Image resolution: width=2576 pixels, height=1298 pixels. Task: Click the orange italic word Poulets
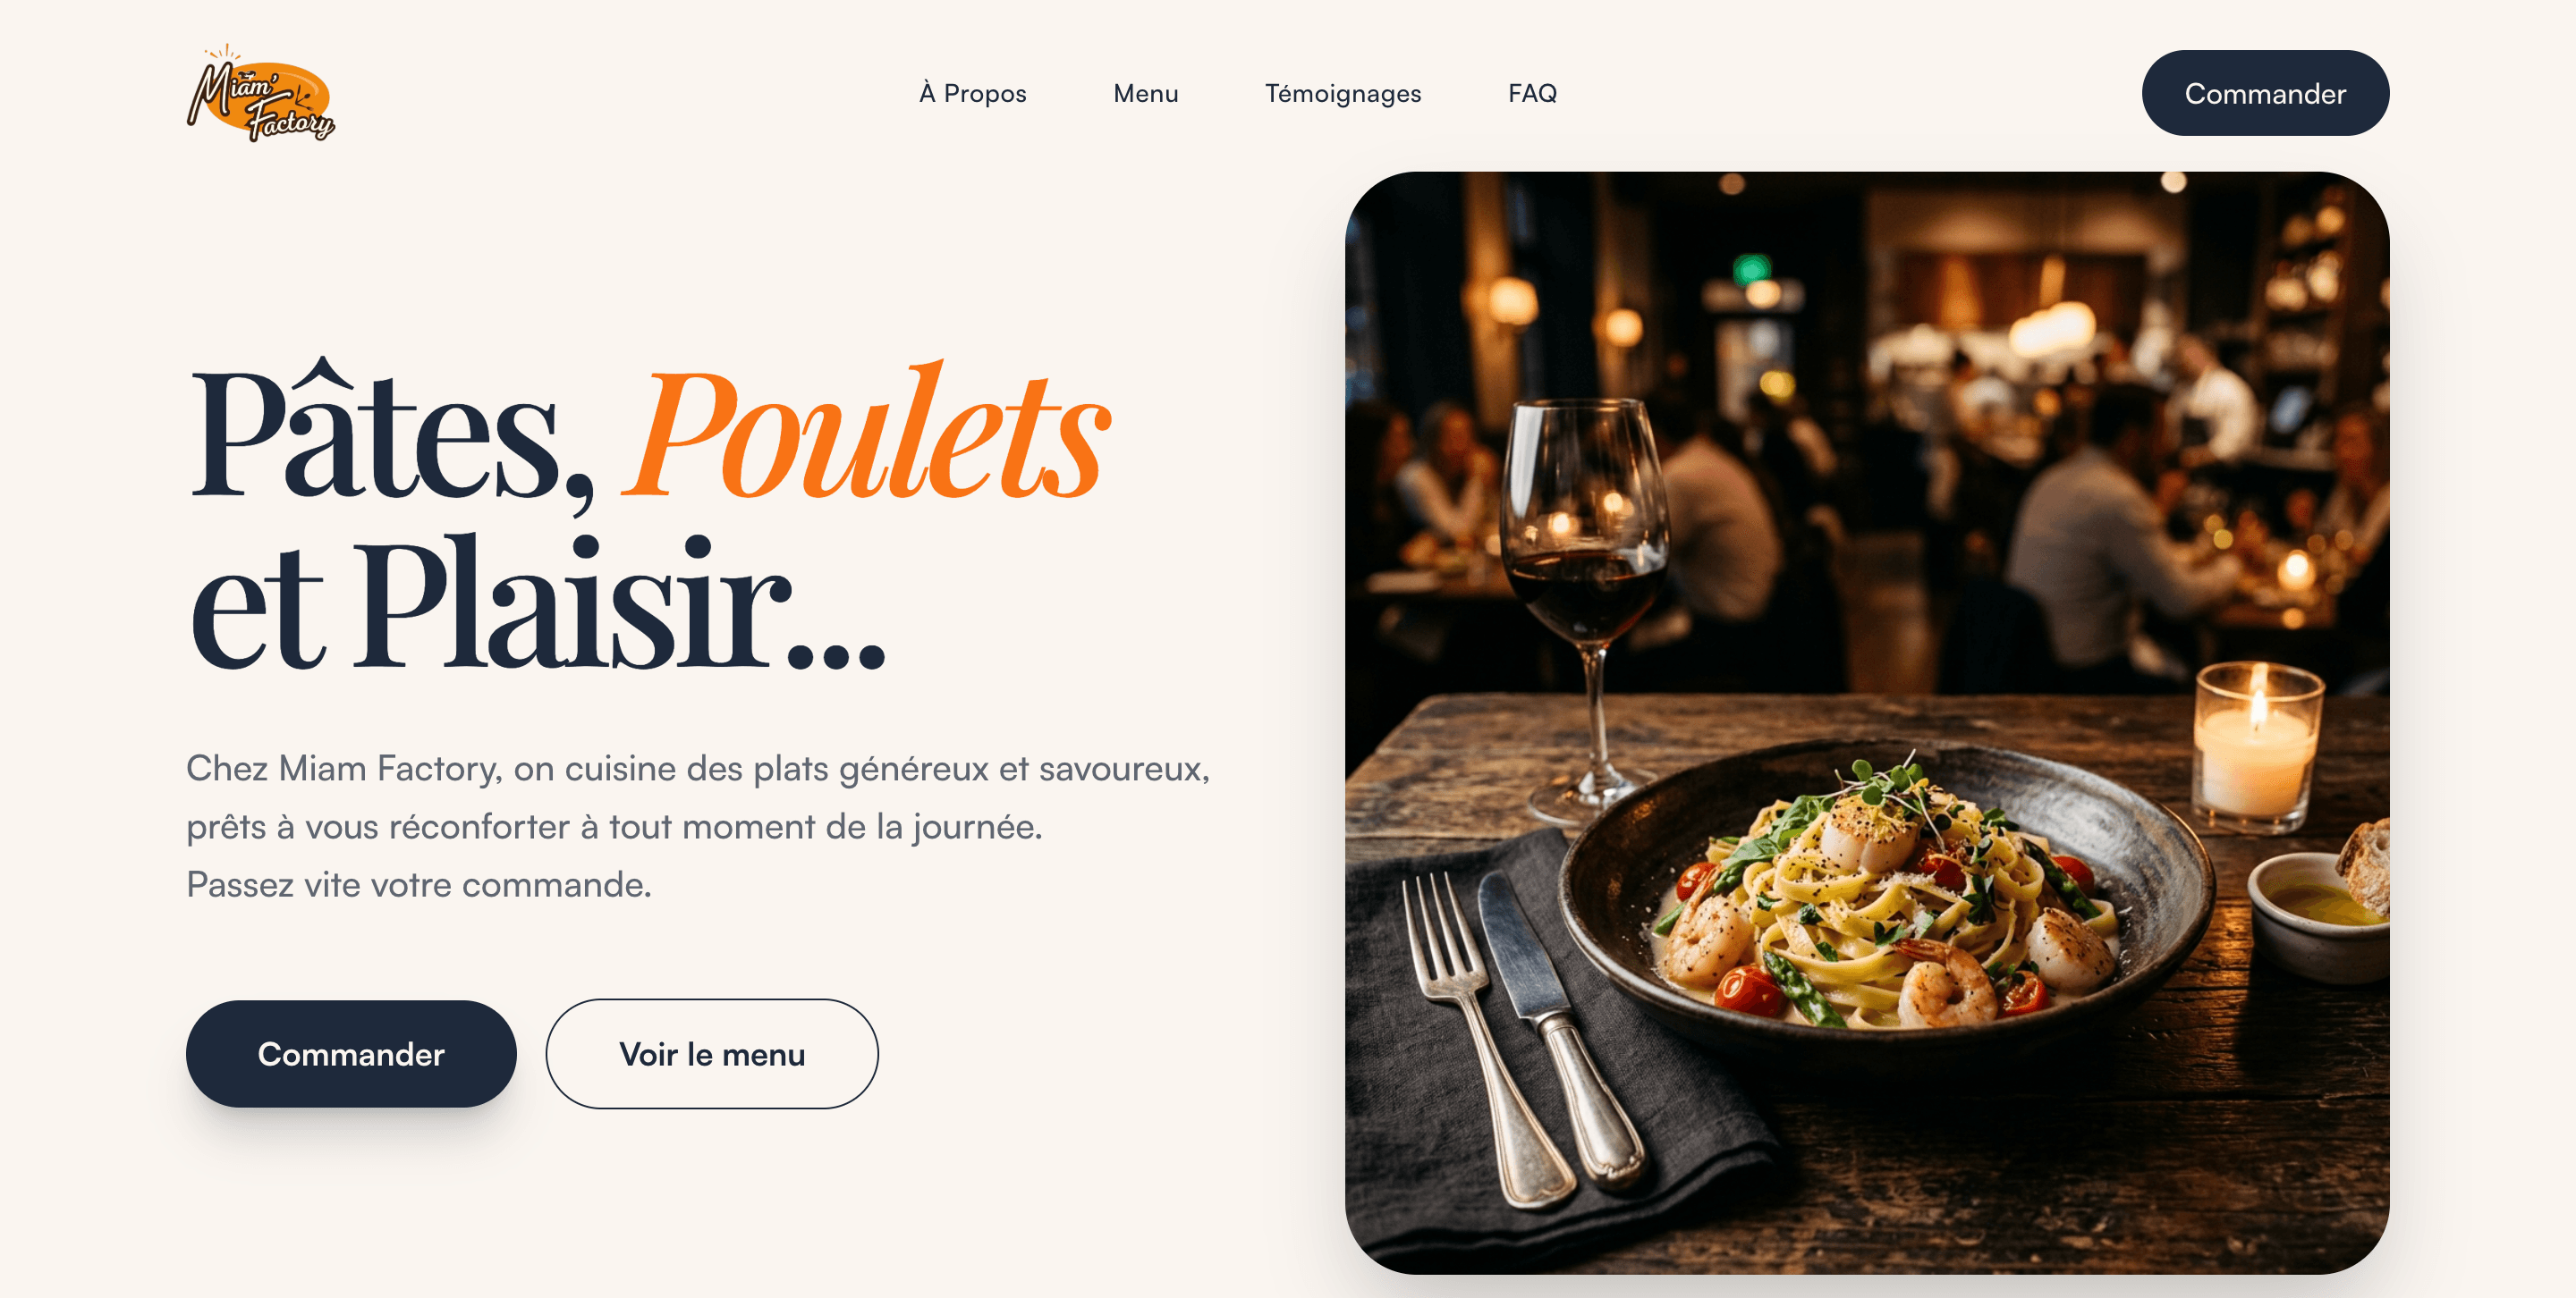tap(867, 433)
